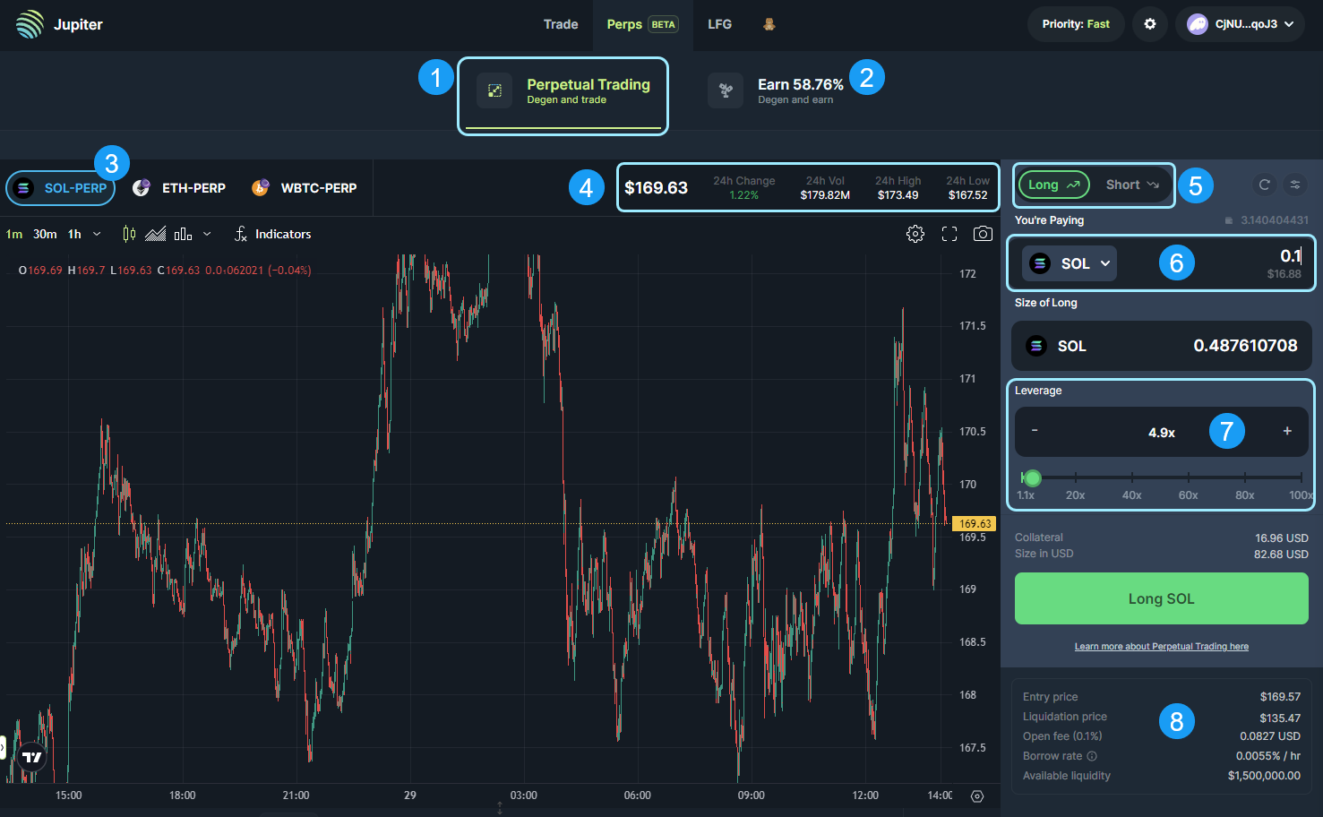Open Learn more about Perpetual Trading link

[x=1161, y=647]
